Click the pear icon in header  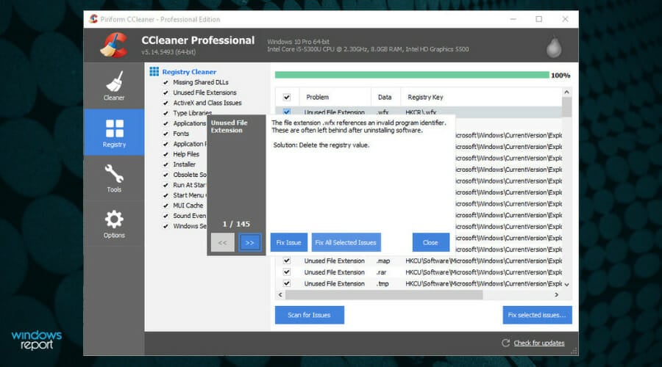click(x=553, y=47)
